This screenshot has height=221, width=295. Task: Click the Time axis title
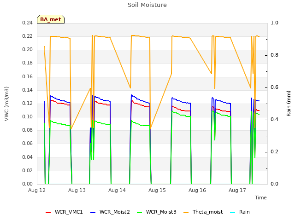pos(261,198)
